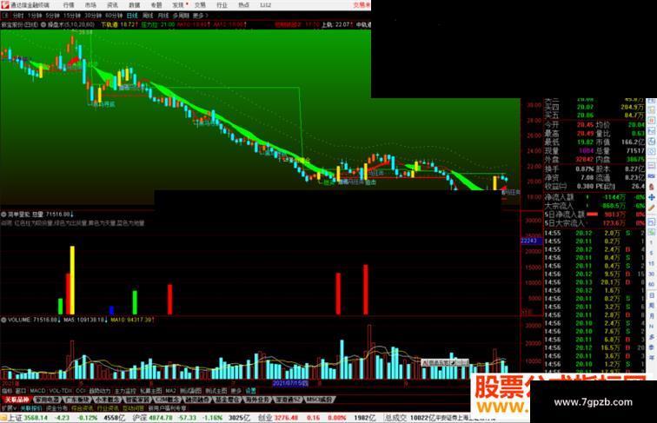
Task: Open 综合资讯 in bottom row
Action: click(x=82, y=407)
